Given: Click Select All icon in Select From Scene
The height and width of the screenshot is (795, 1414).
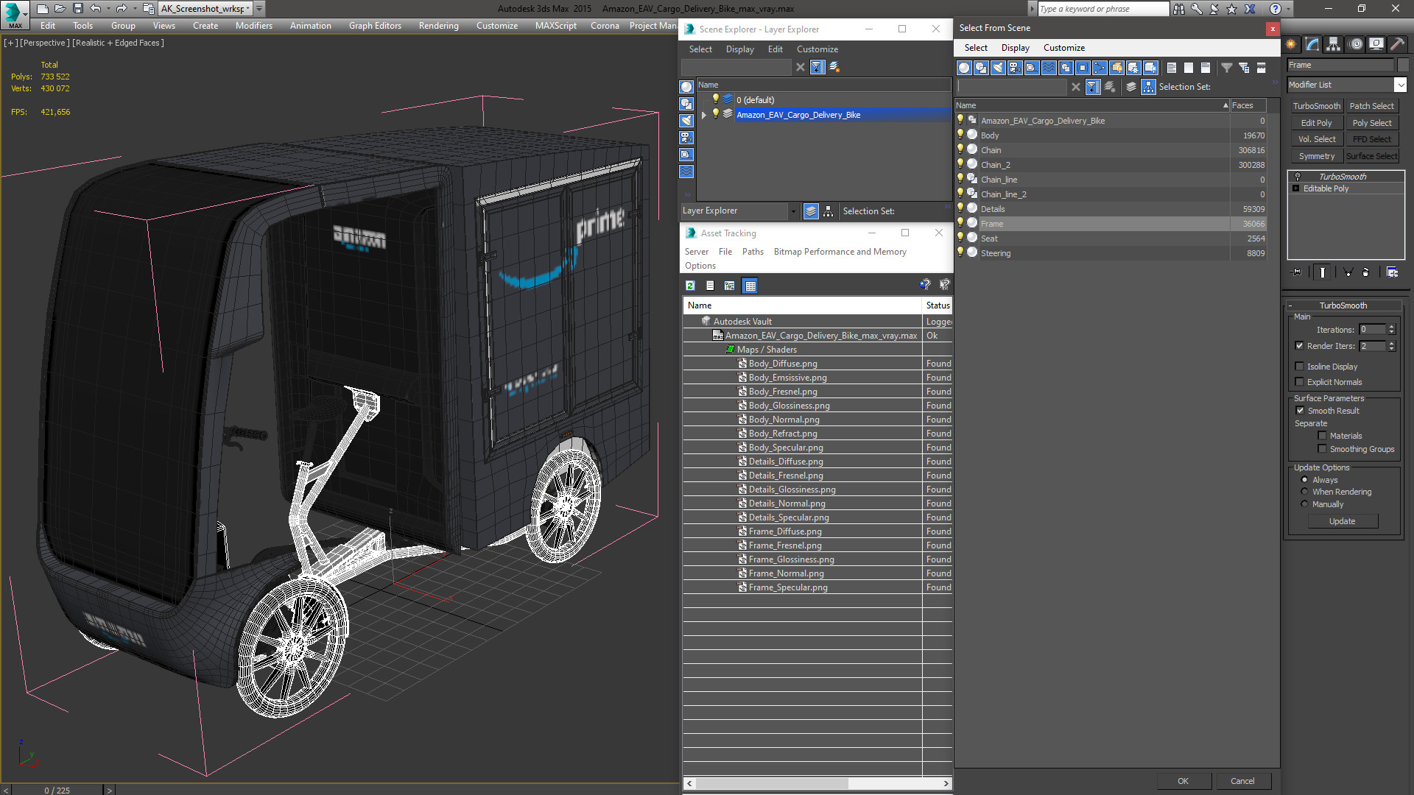Looking at the screenshot, I should tap(1172, 68).
